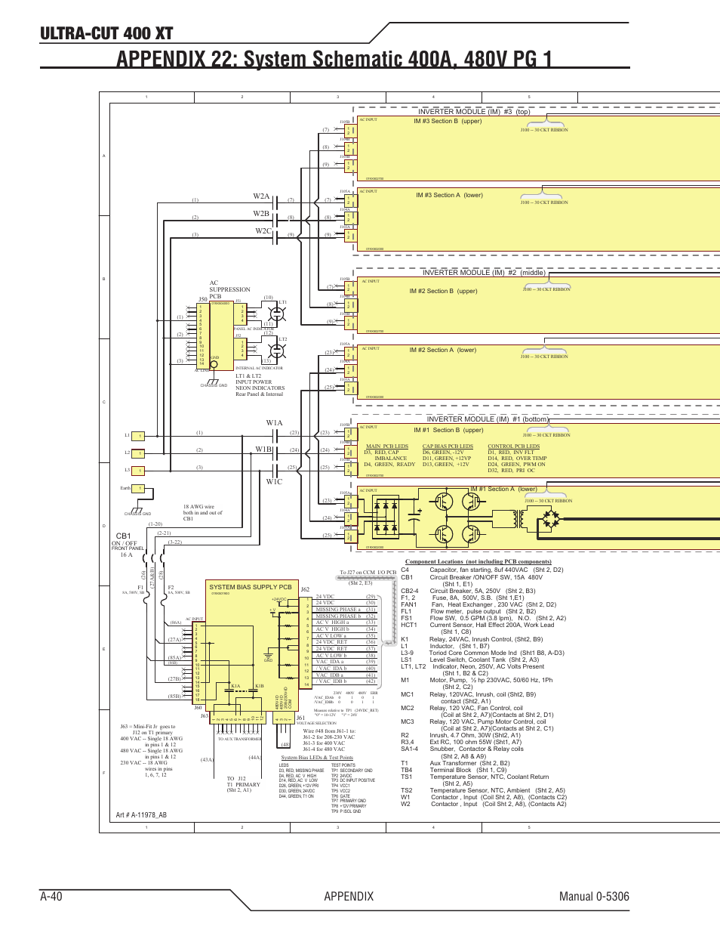Click the J50 connector on AC Suppression PCB

[x=202, y=335]
